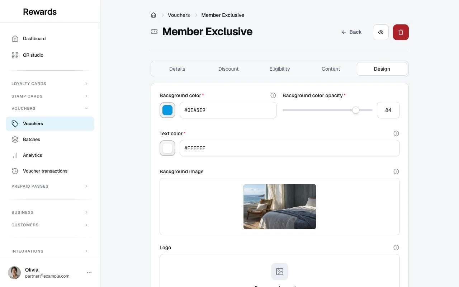
Task: Focus the text color hex field
Action: click(290, 148)
